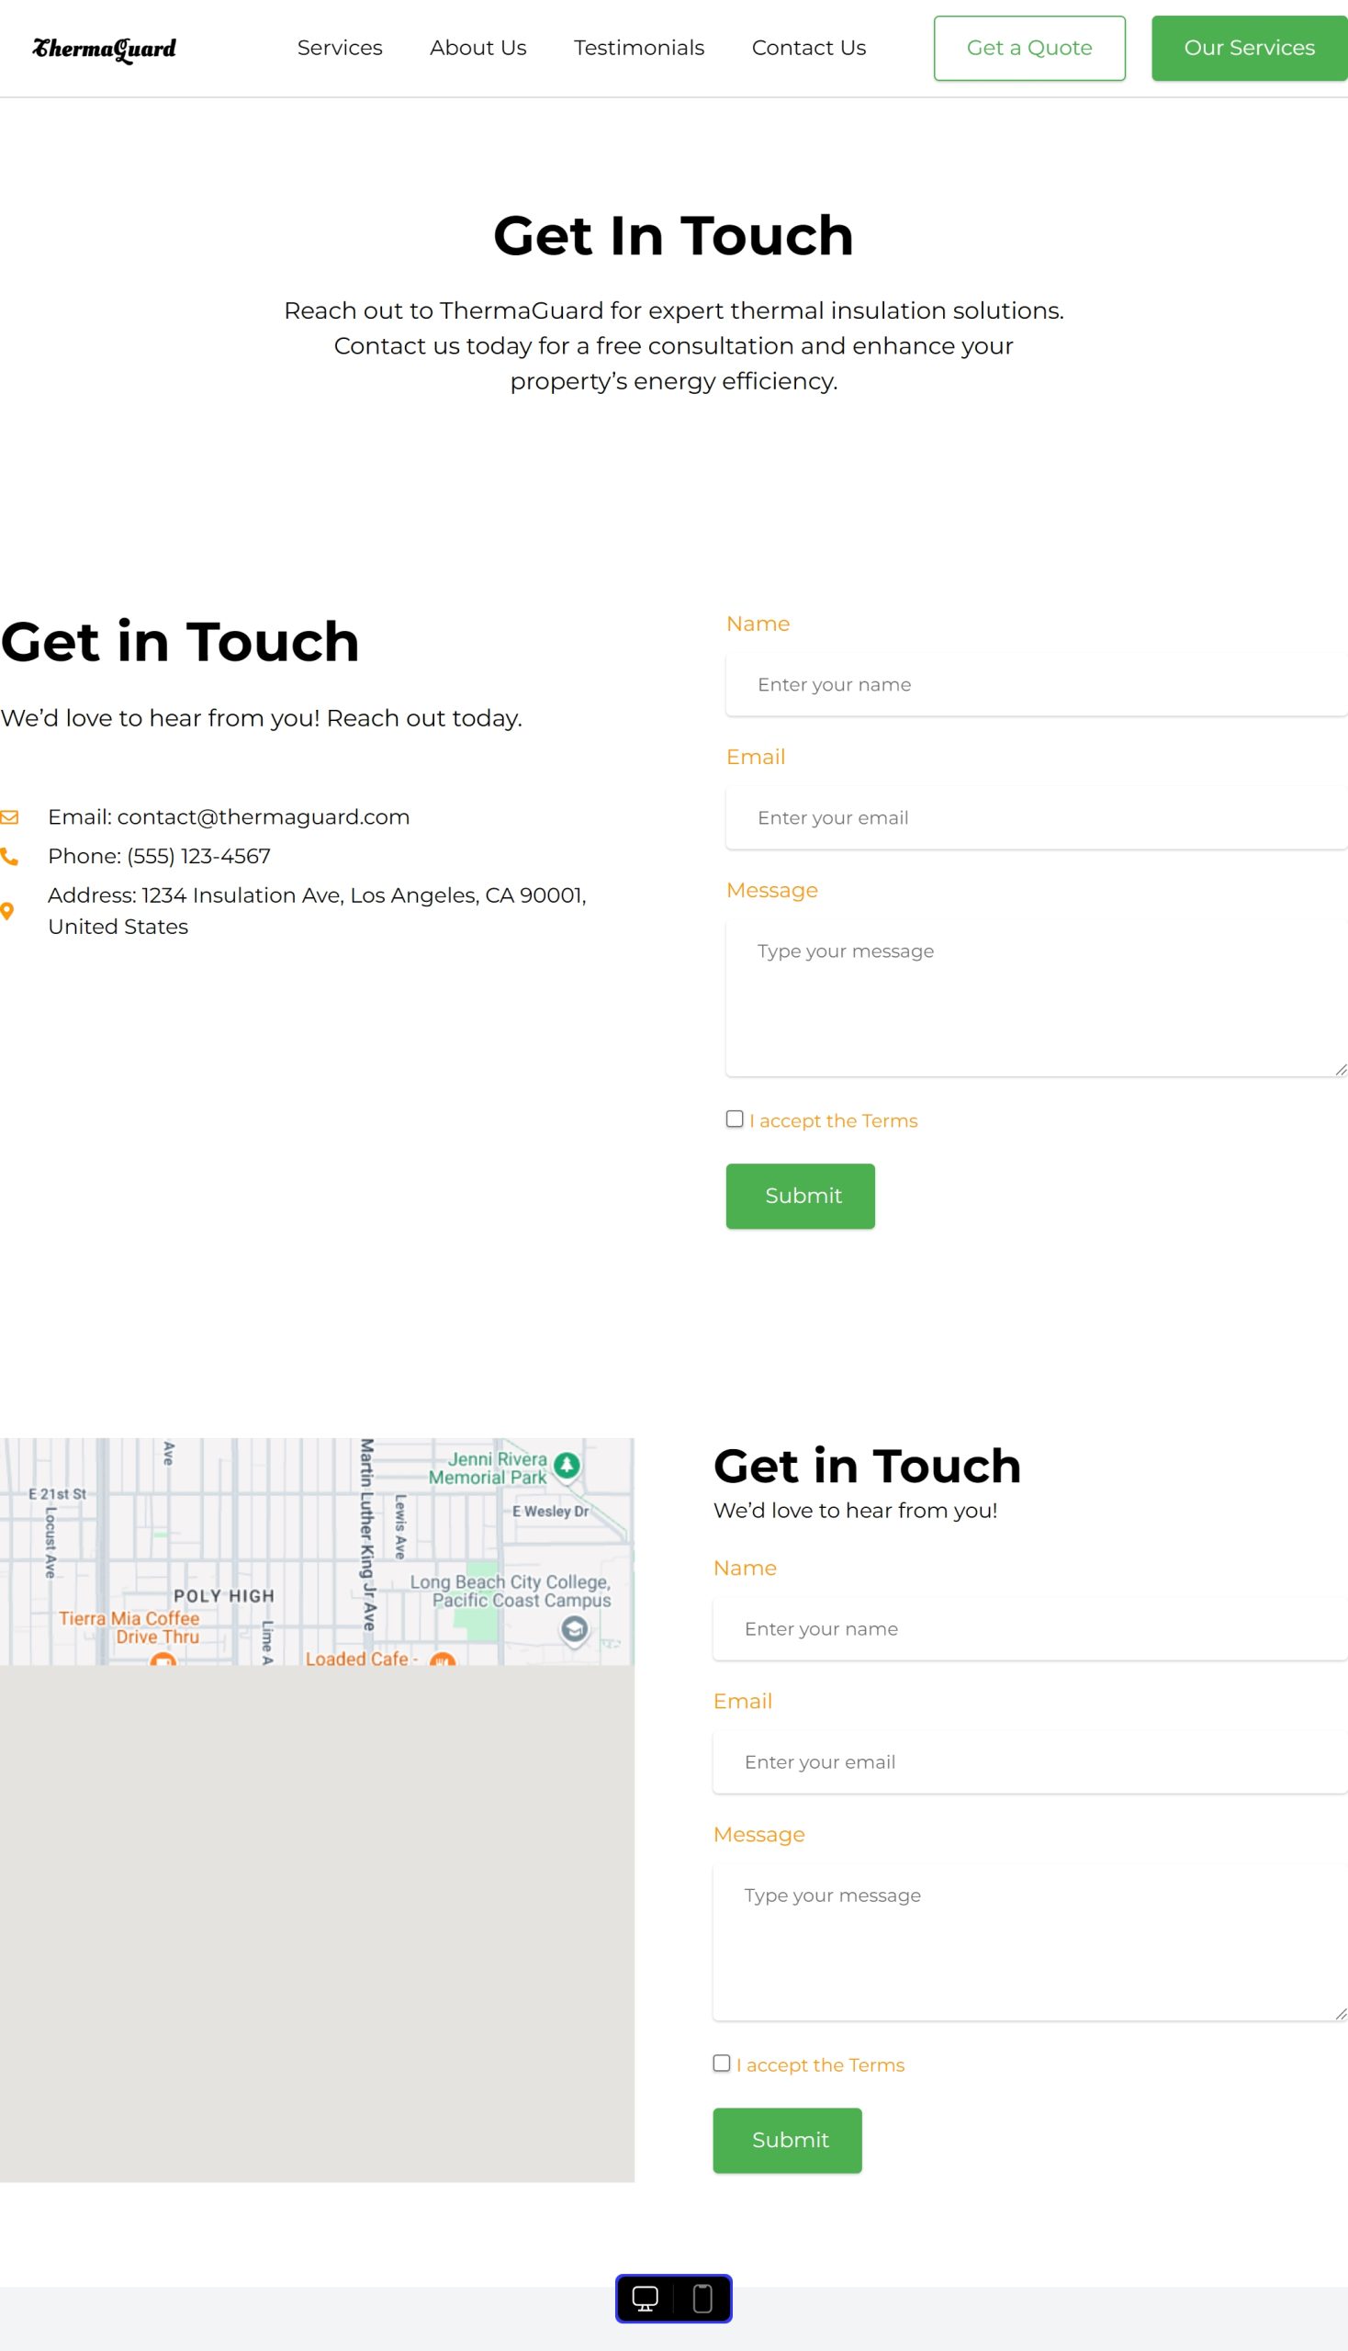Click the Loaded Cafe map marker
The image size is (1348, 2351).
click(x=443, y=1659)
